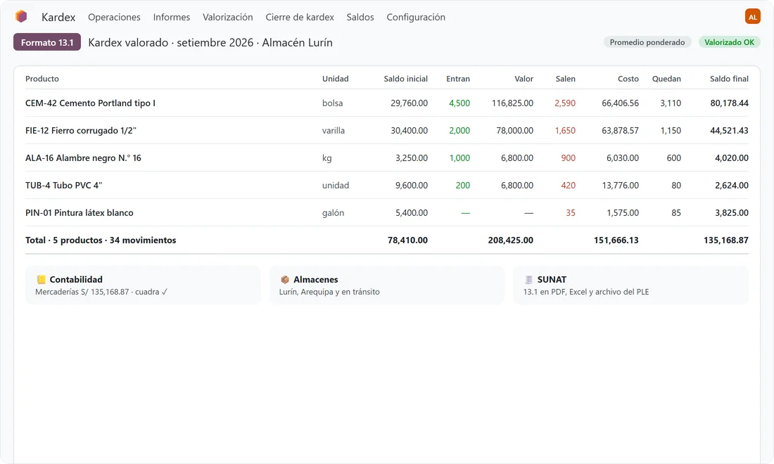Click the 116,825.00 value cell
This screenshot has width=774, height=464.
[512, 103]
